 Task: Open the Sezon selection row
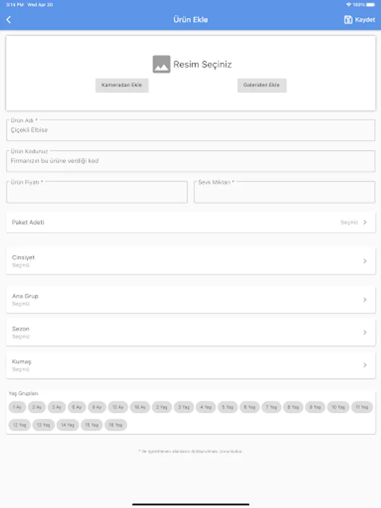click(x=191, y=332)
